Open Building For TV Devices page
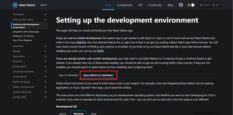The width and height of the screenshot is (233, 115). pyautogui.click(x=23, y=36)
